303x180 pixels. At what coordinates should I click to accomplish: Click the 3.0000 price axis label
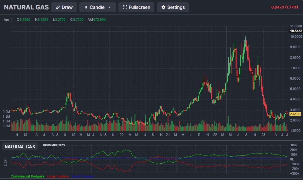point(295,110)
